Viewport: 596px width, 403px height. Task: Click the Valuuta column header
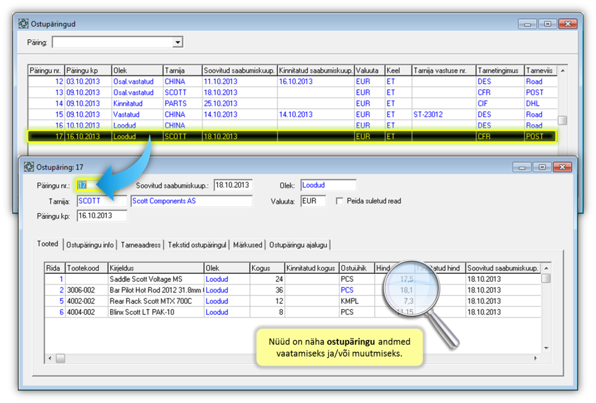(x=369, y=70)
